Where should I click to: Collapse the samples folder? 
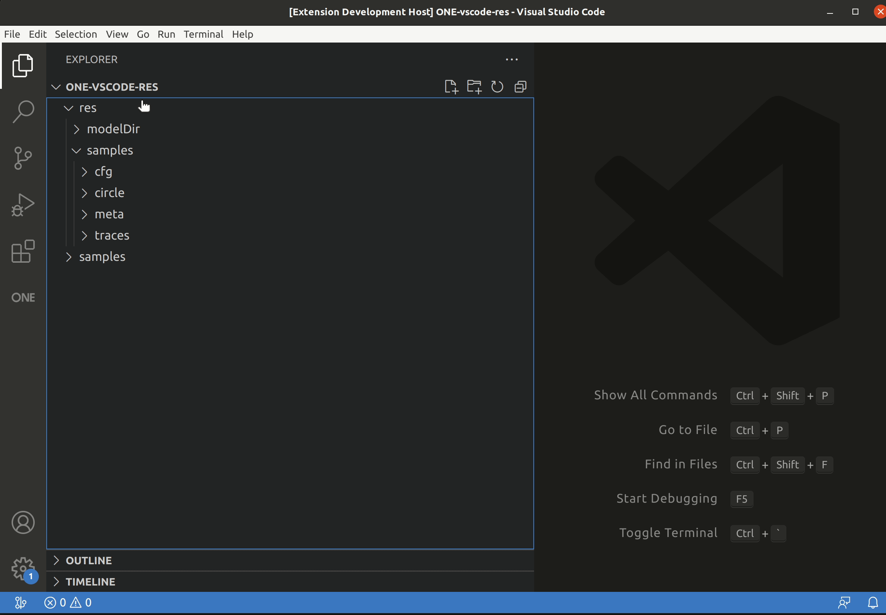pos(110,150)
